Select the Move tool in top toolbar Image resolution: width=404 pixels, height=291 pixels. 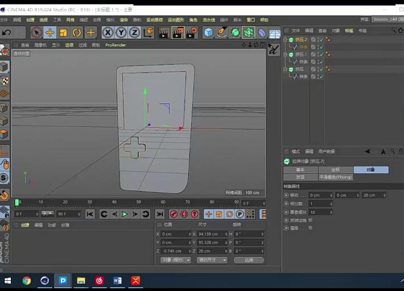[x=50, y=32]
